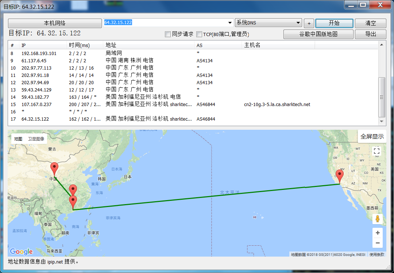Click the results list vertical scrollbar thumb
The height and width of the screenshot is (273, 394).
click(382, 97)
